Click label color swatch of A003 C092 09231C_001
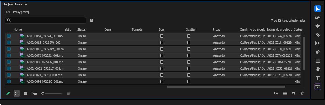The width and height of the screenshot is (325, 105). tap(9, 81)
